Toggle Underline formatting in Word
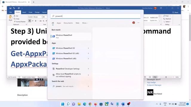 [x=36, y=21]
